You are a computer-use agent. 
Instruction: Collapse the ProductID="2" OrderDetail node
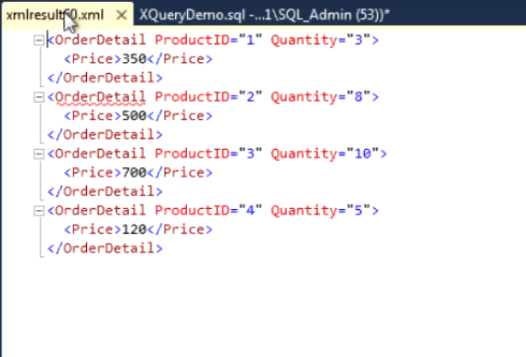[39, 97]
